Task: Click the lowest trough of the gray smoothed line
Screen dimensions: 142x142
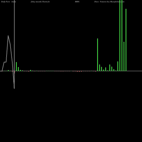Action: (14, 89)
